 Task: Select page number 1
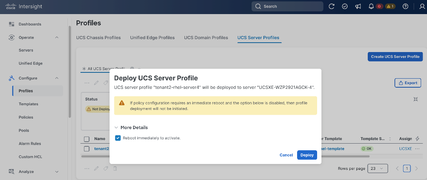click(x=407, y=169)
